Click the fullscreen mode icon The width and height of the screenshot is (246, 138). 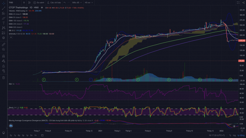coord(238,3)
